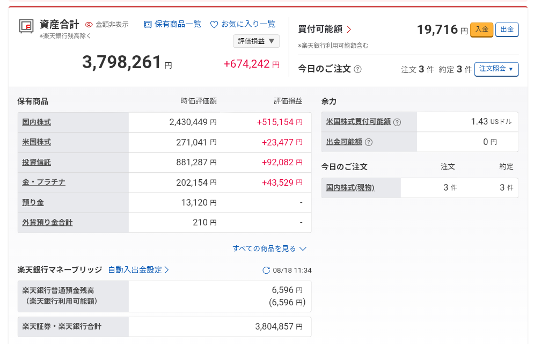Click the 資産合計 safe icon

[26, 26]
